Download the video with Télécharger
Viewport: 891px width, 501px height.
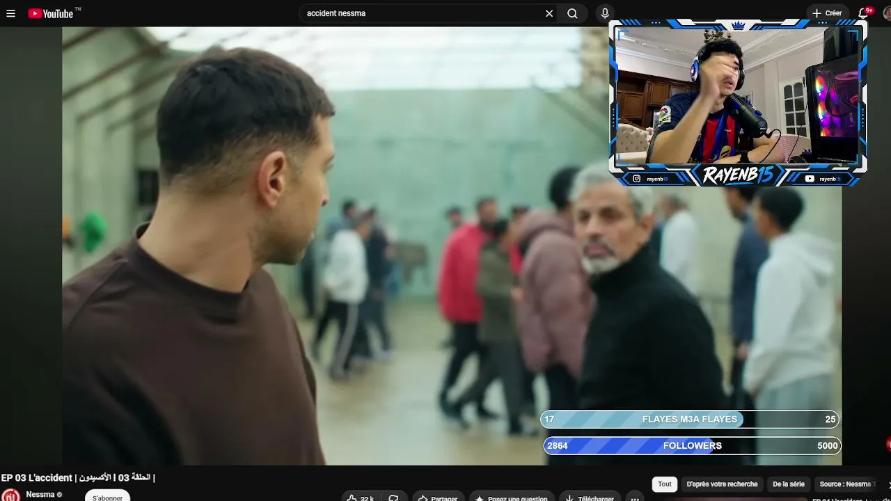(x=589, y=498)
